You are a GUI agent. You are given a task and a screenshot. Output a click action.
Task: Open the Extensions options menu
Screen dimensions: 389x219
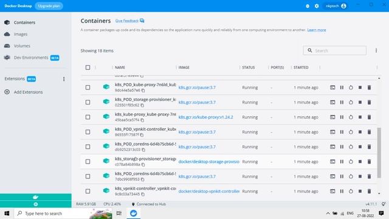point(64,79)
